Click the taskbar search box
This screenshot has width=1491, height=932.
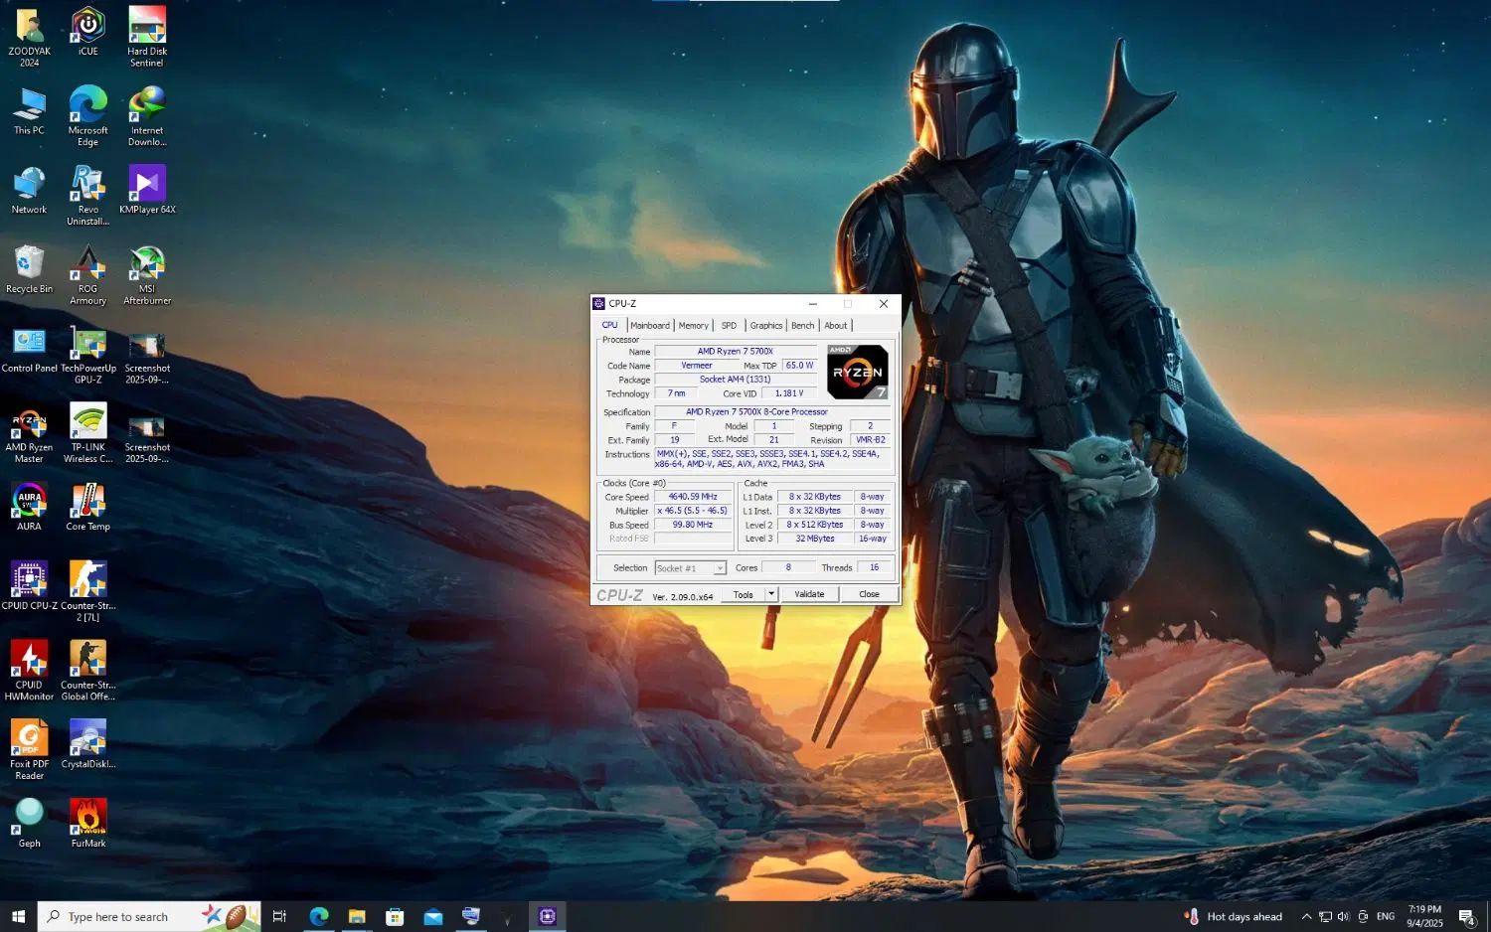(x=149, y=916)
